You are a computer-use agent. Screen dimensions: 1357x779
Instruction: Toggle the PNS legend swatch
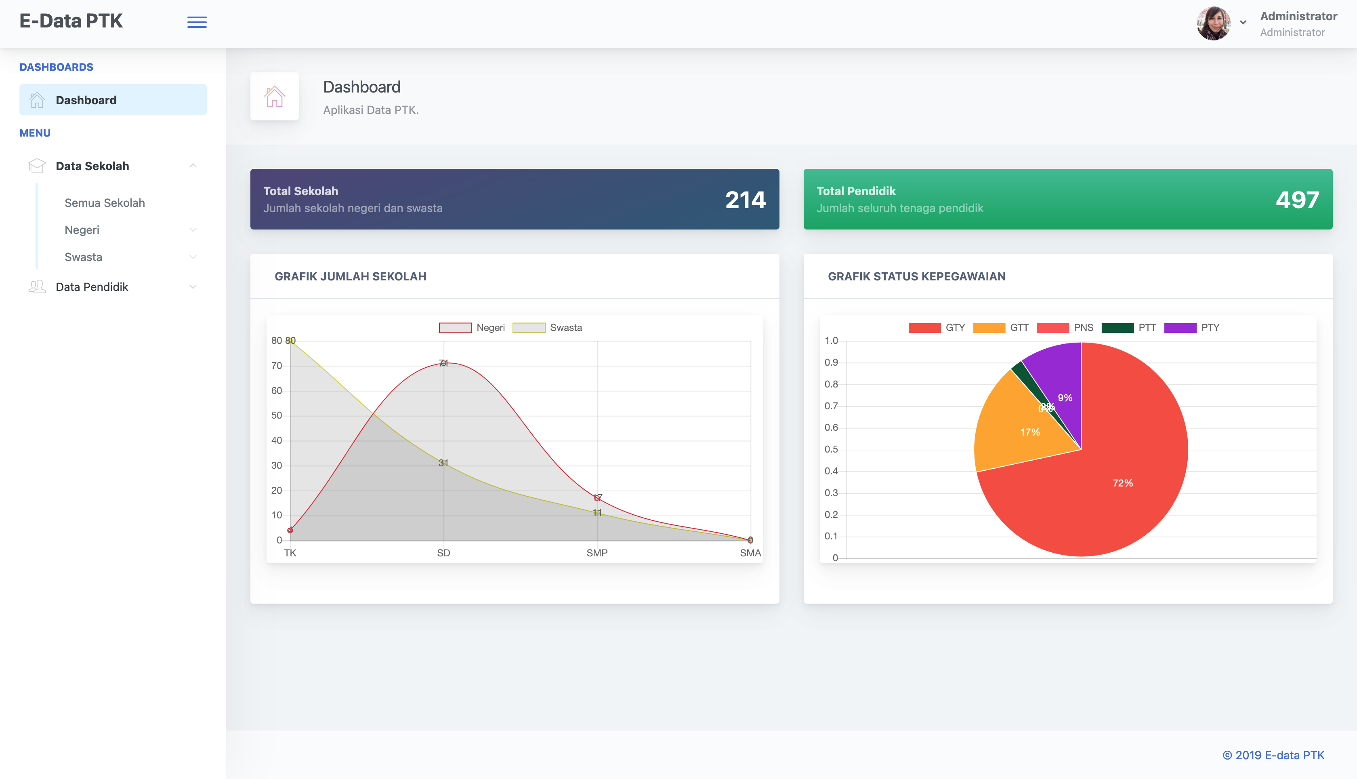tap(1053, 327)
